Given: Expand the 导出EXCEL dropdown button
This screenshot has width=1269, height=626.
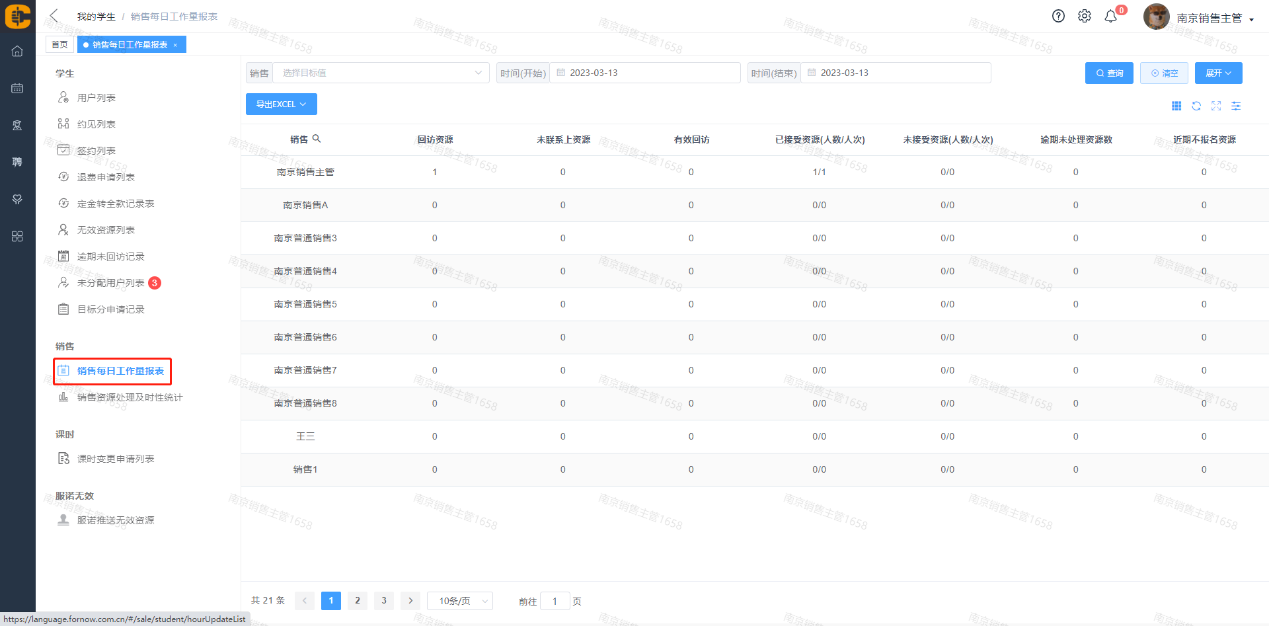Looking at the screenshot, I should pyautogui.click(x=281, y=104).
